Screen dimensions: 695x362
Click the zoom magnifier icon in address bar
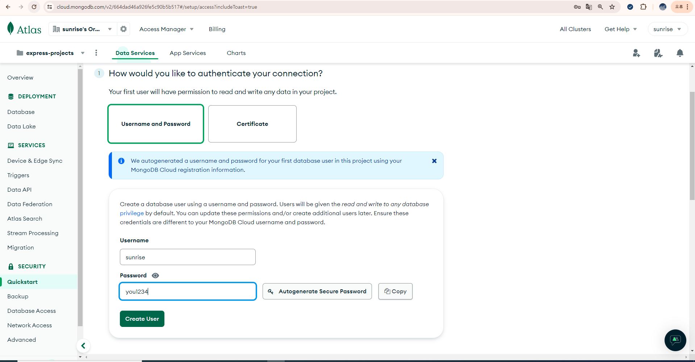(600, 7)
